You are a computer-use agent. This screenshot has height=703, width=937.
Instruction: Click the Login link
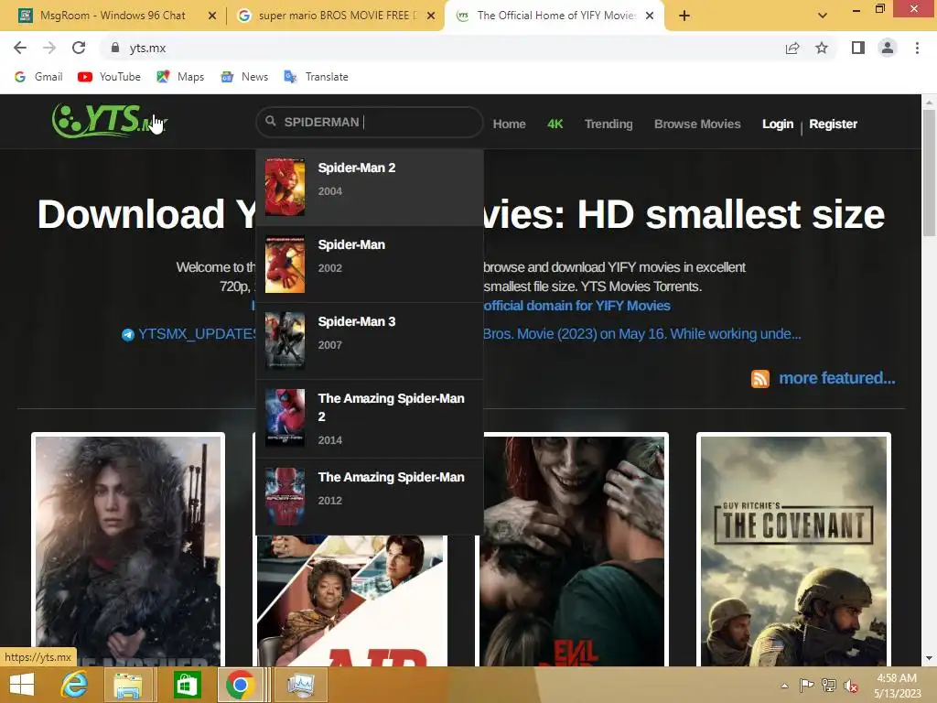click(778, 124)
